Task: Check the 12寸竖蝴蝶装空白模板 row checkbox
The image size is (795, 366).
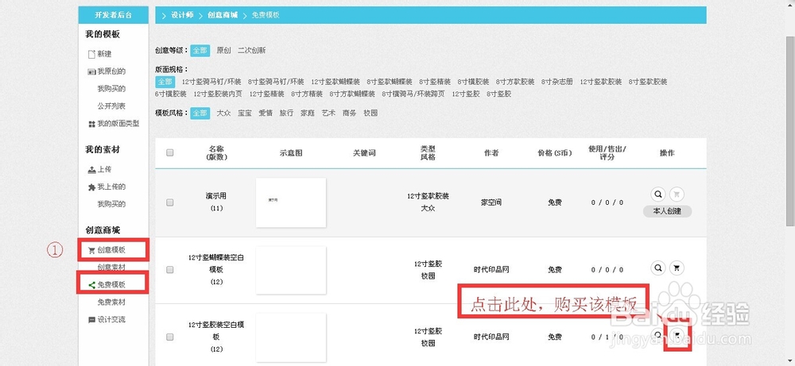Action: 170,270
